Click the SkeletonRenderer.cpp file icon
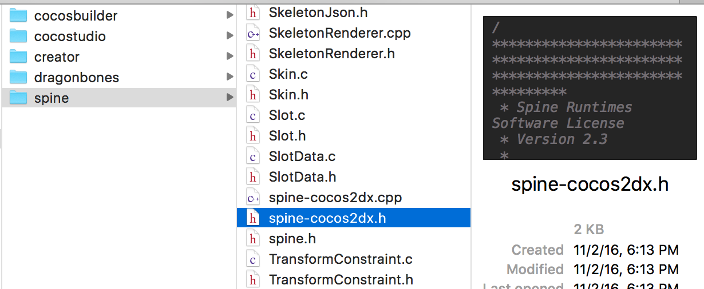Image resolution: width=704 pixels, height=289 pixels. 252,33
